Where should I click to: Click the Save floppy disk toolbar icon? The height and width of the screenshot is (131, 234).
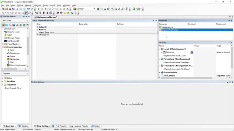[x=10, y=9]
